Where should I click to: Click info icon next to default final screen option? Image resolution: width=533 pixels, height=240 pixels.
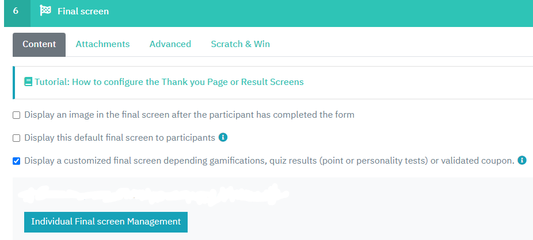click(223, 138)
